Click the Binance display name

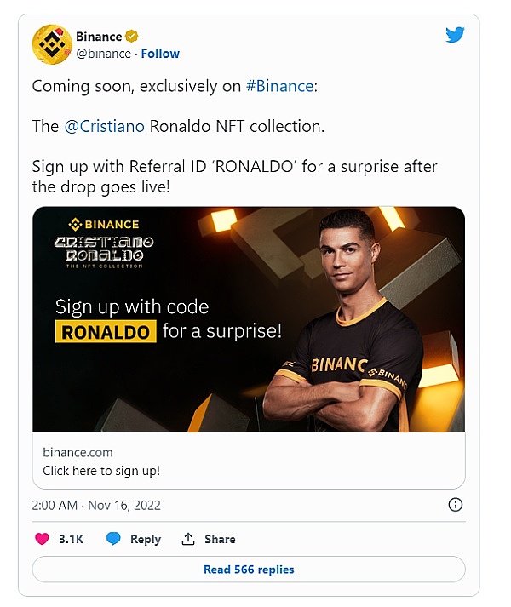click(98, 37)
